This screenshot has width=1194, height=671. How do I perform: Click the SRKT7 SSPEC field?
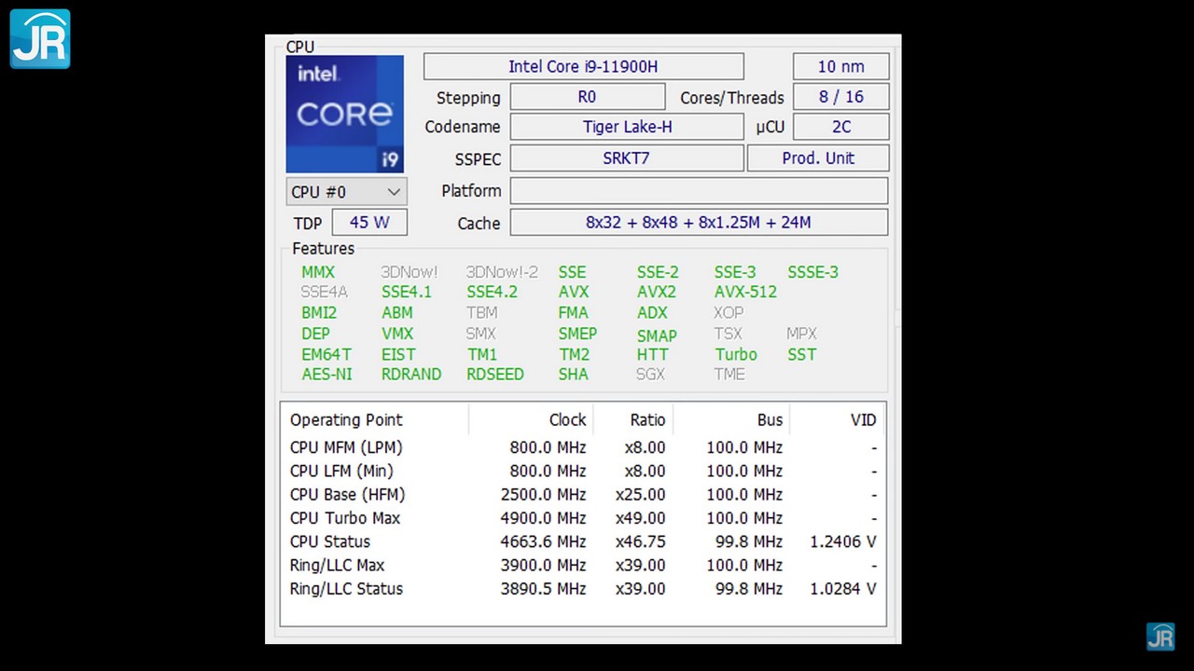[626, 158]
